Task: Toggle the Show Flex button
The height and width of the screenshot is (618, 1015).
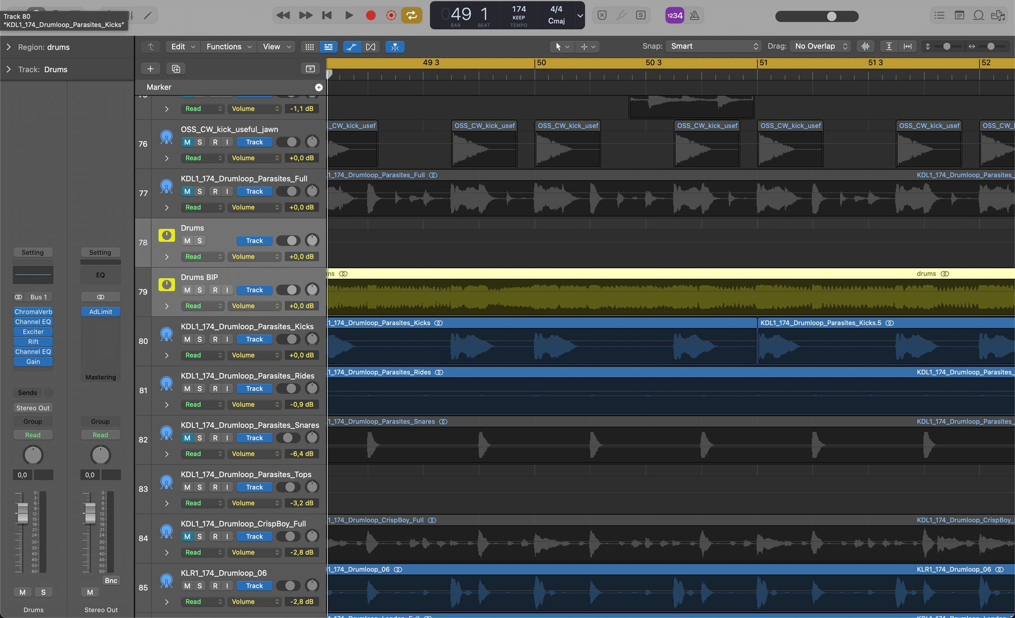Action: [370, 47]
